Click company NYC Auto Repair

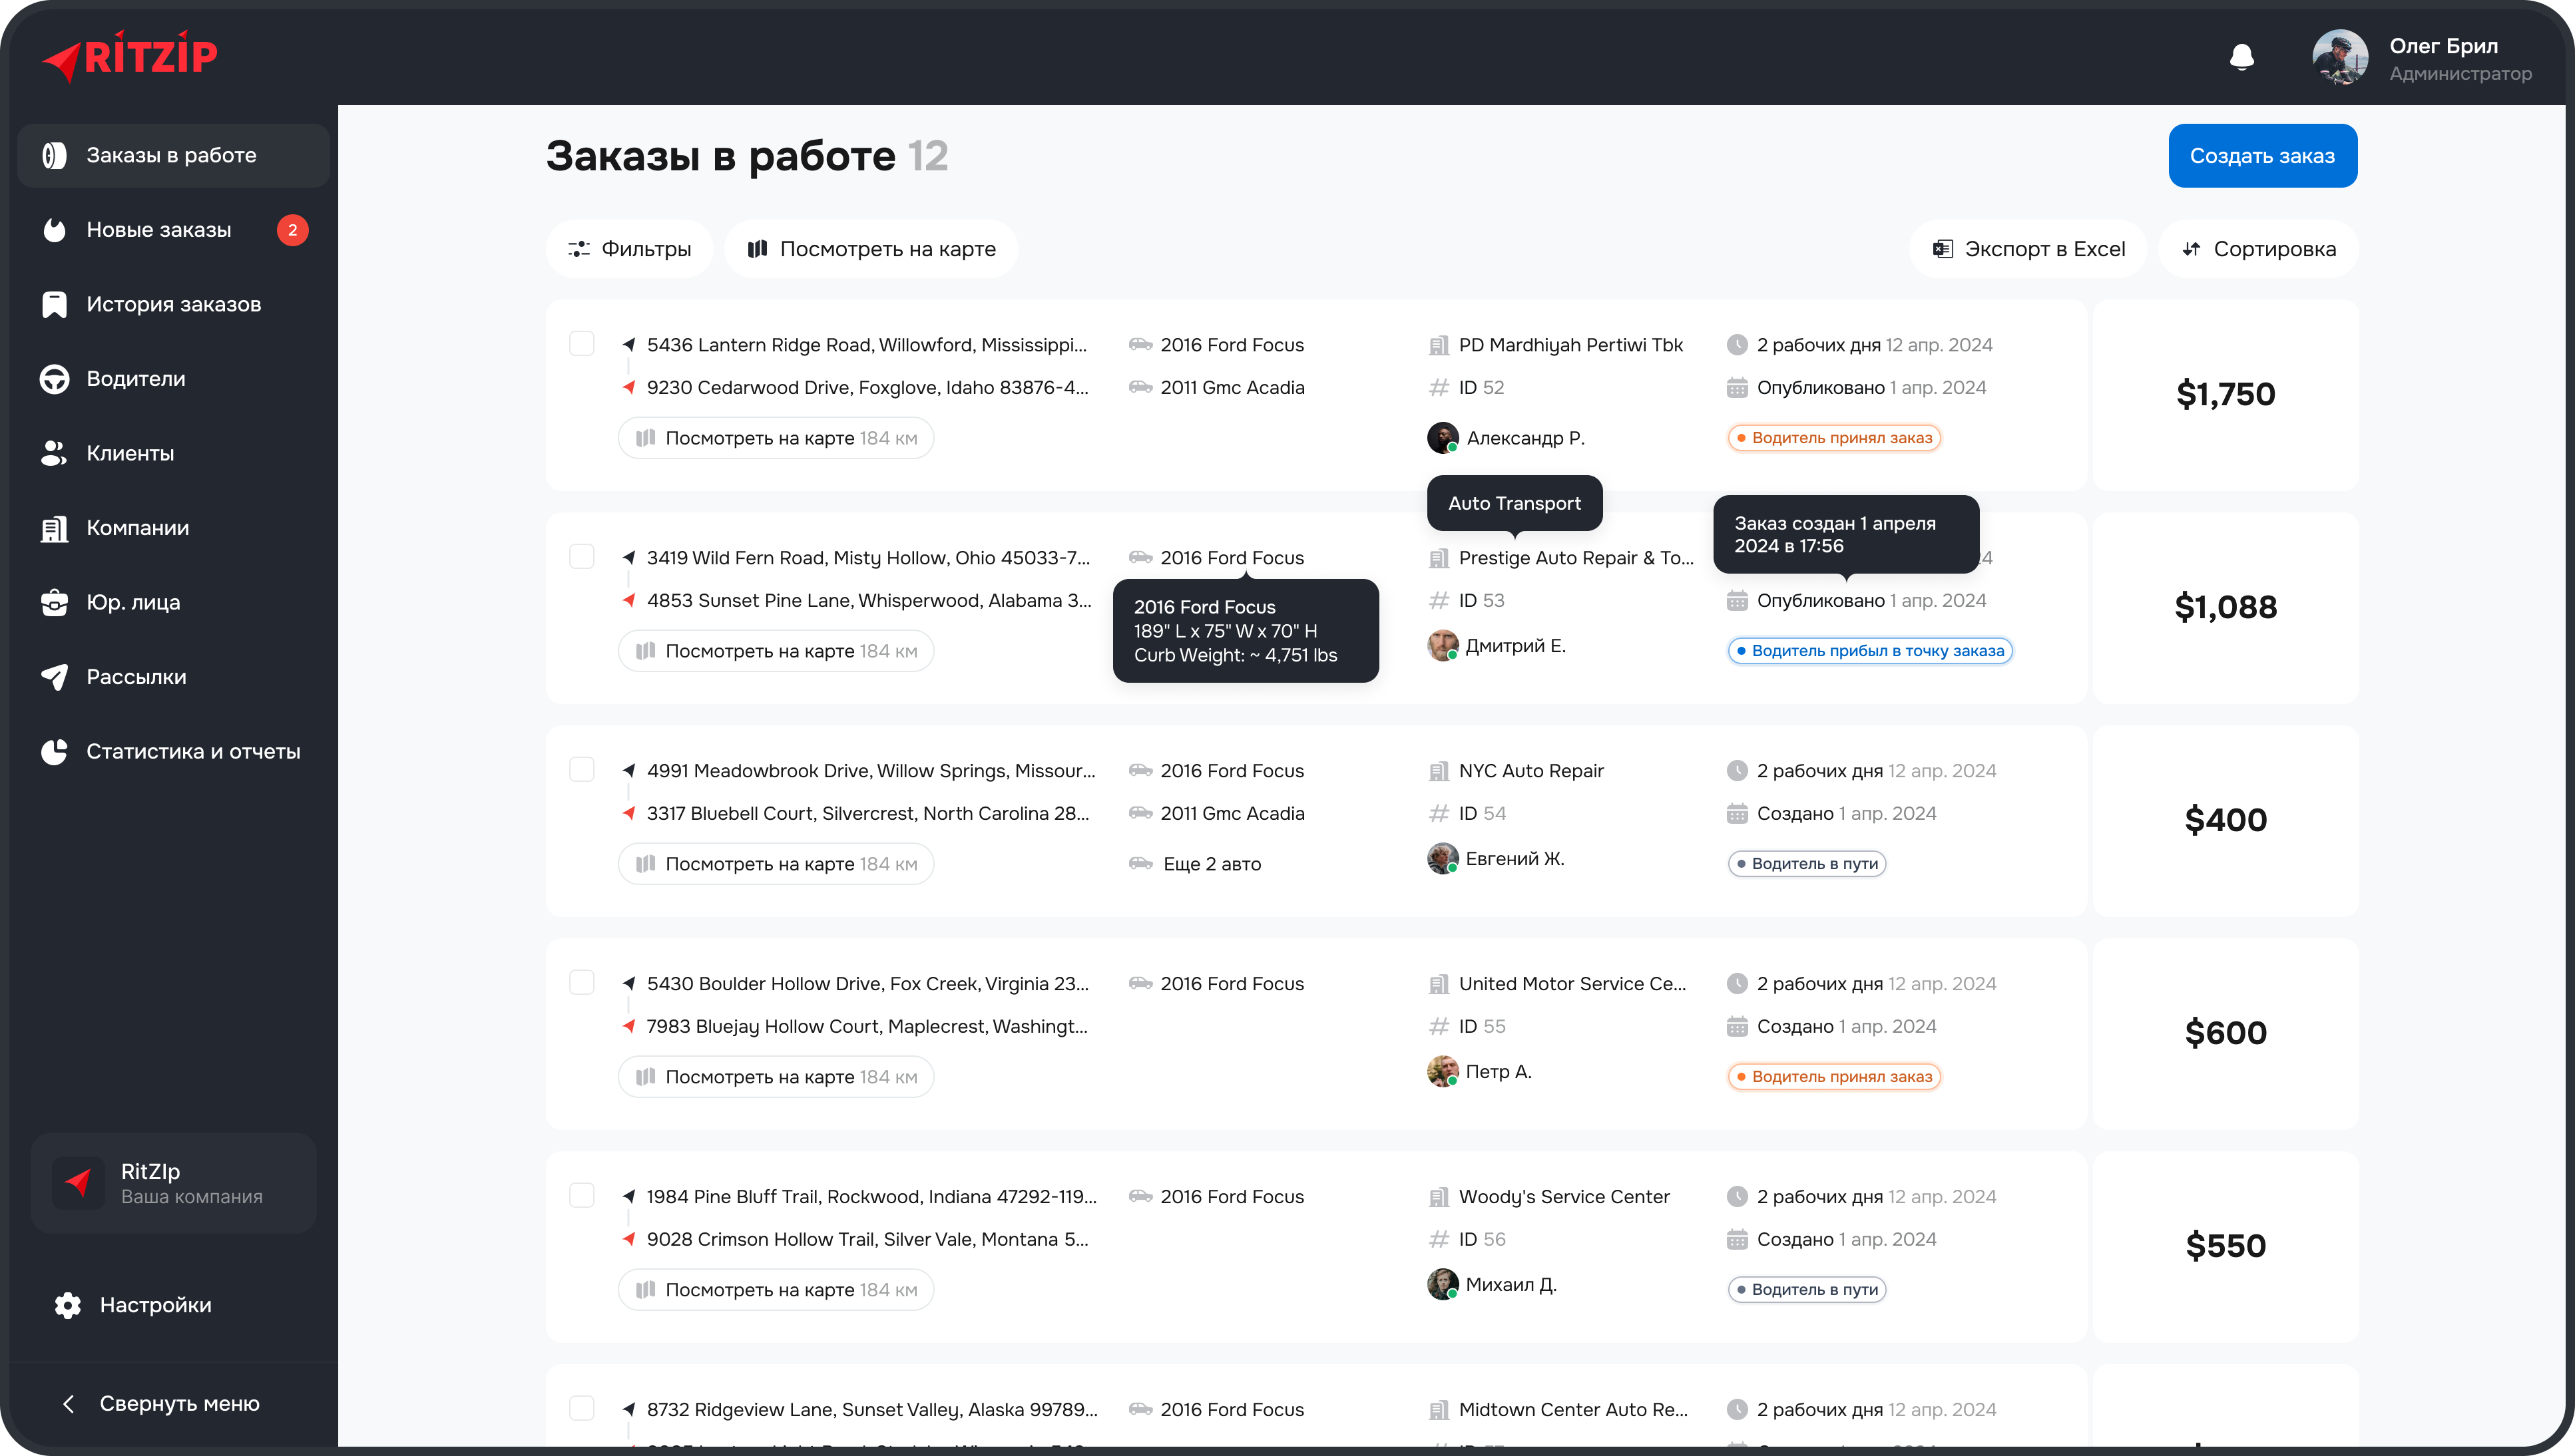1530,771
